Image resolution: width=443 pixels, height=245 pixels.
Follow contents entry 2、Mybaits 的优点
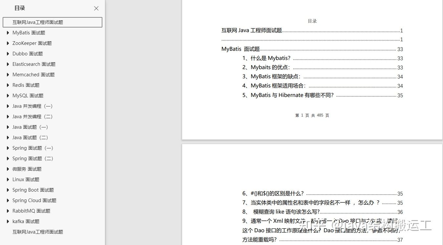point(323,67)
